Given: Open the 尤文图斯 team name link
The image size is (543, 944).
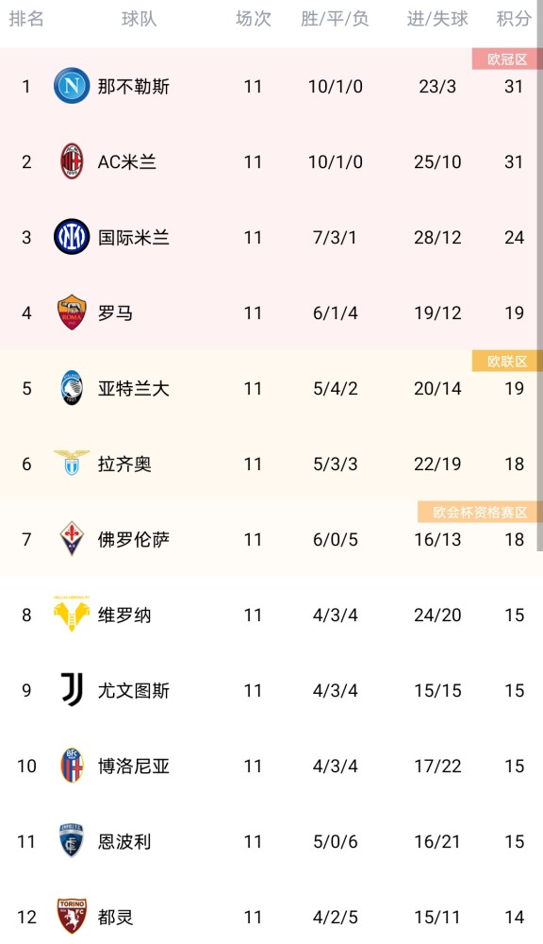Looking at the screenshot, I should [x=134, y=690].
